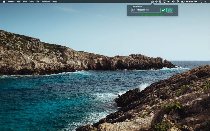Click the Fri 8:35 PM clock
The image size is (210, 131).
click(x=192, y=2)
